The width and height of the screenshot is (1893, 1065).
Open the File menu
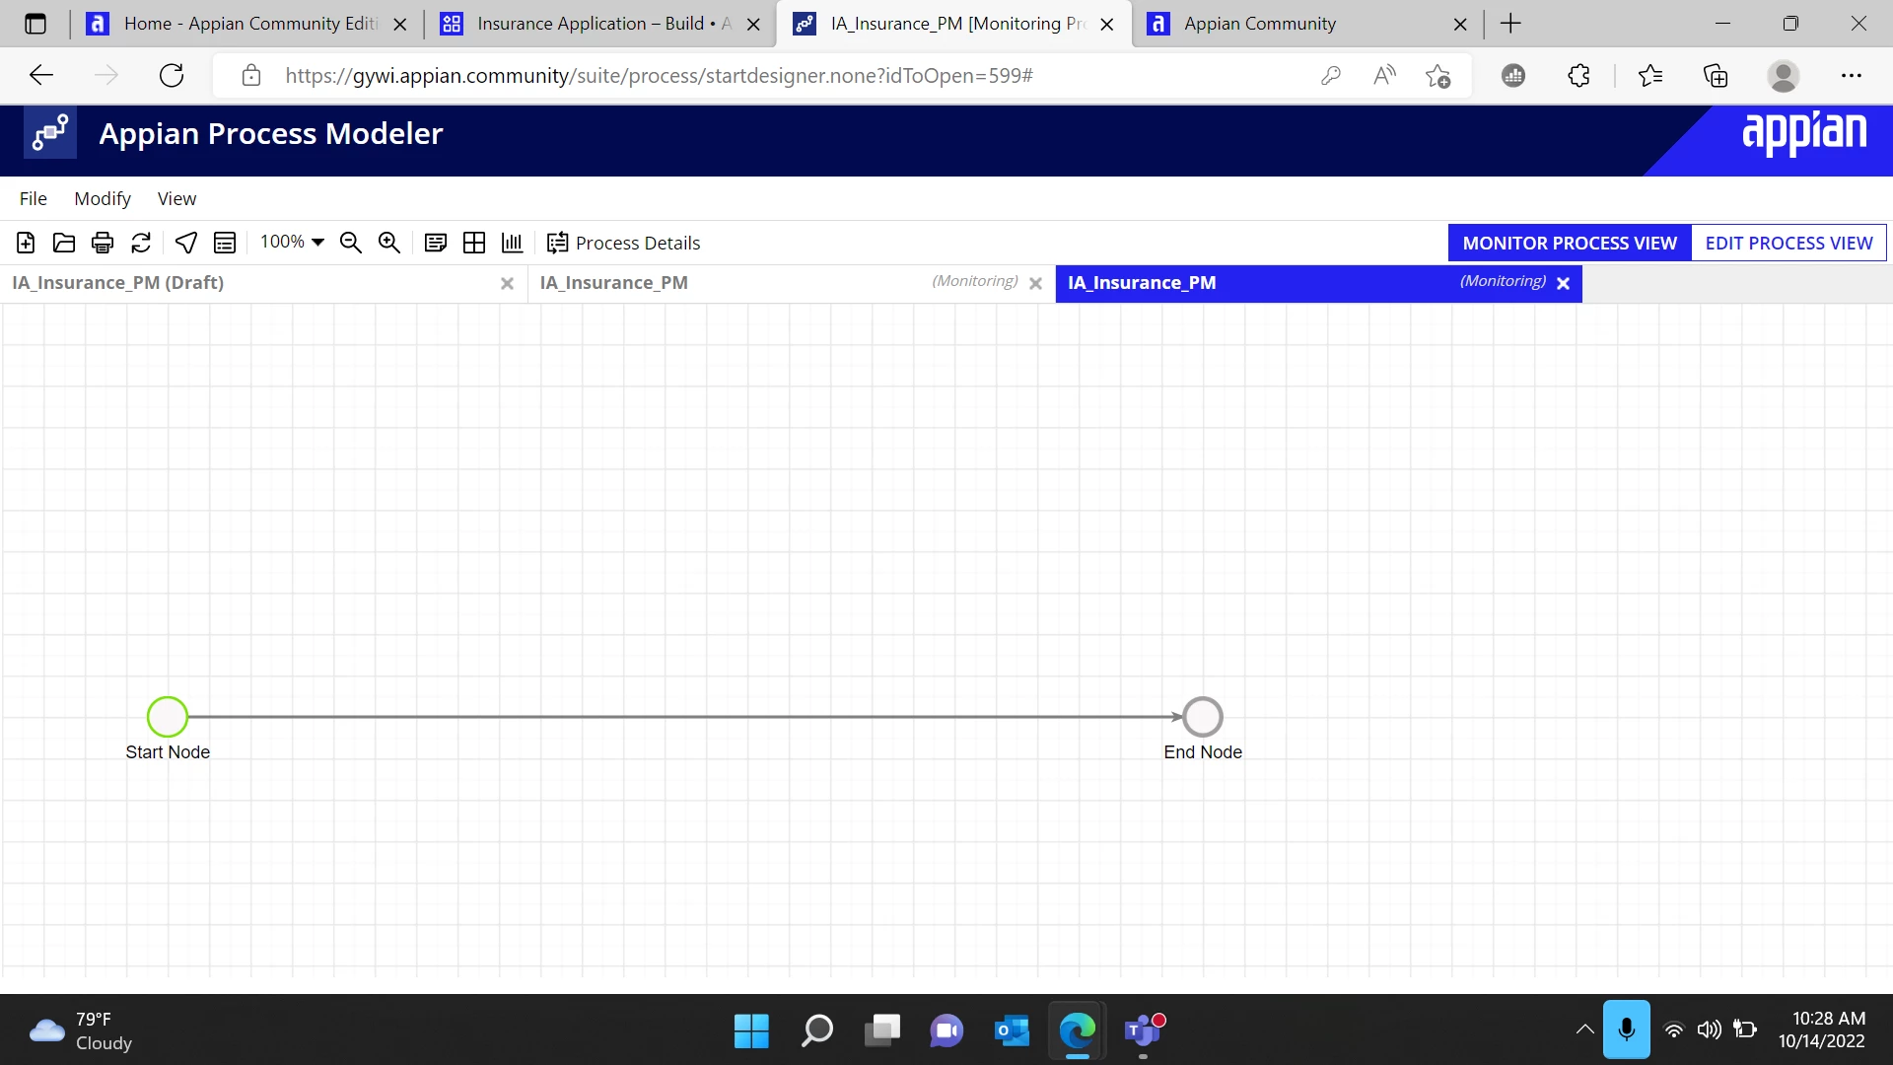point(34,198)
